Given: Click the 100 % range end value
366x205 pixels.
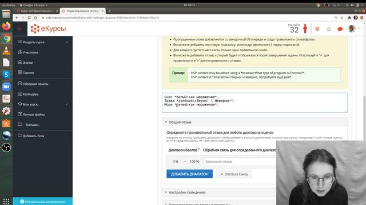Looking at the screenshot, I should pos(194,162).
